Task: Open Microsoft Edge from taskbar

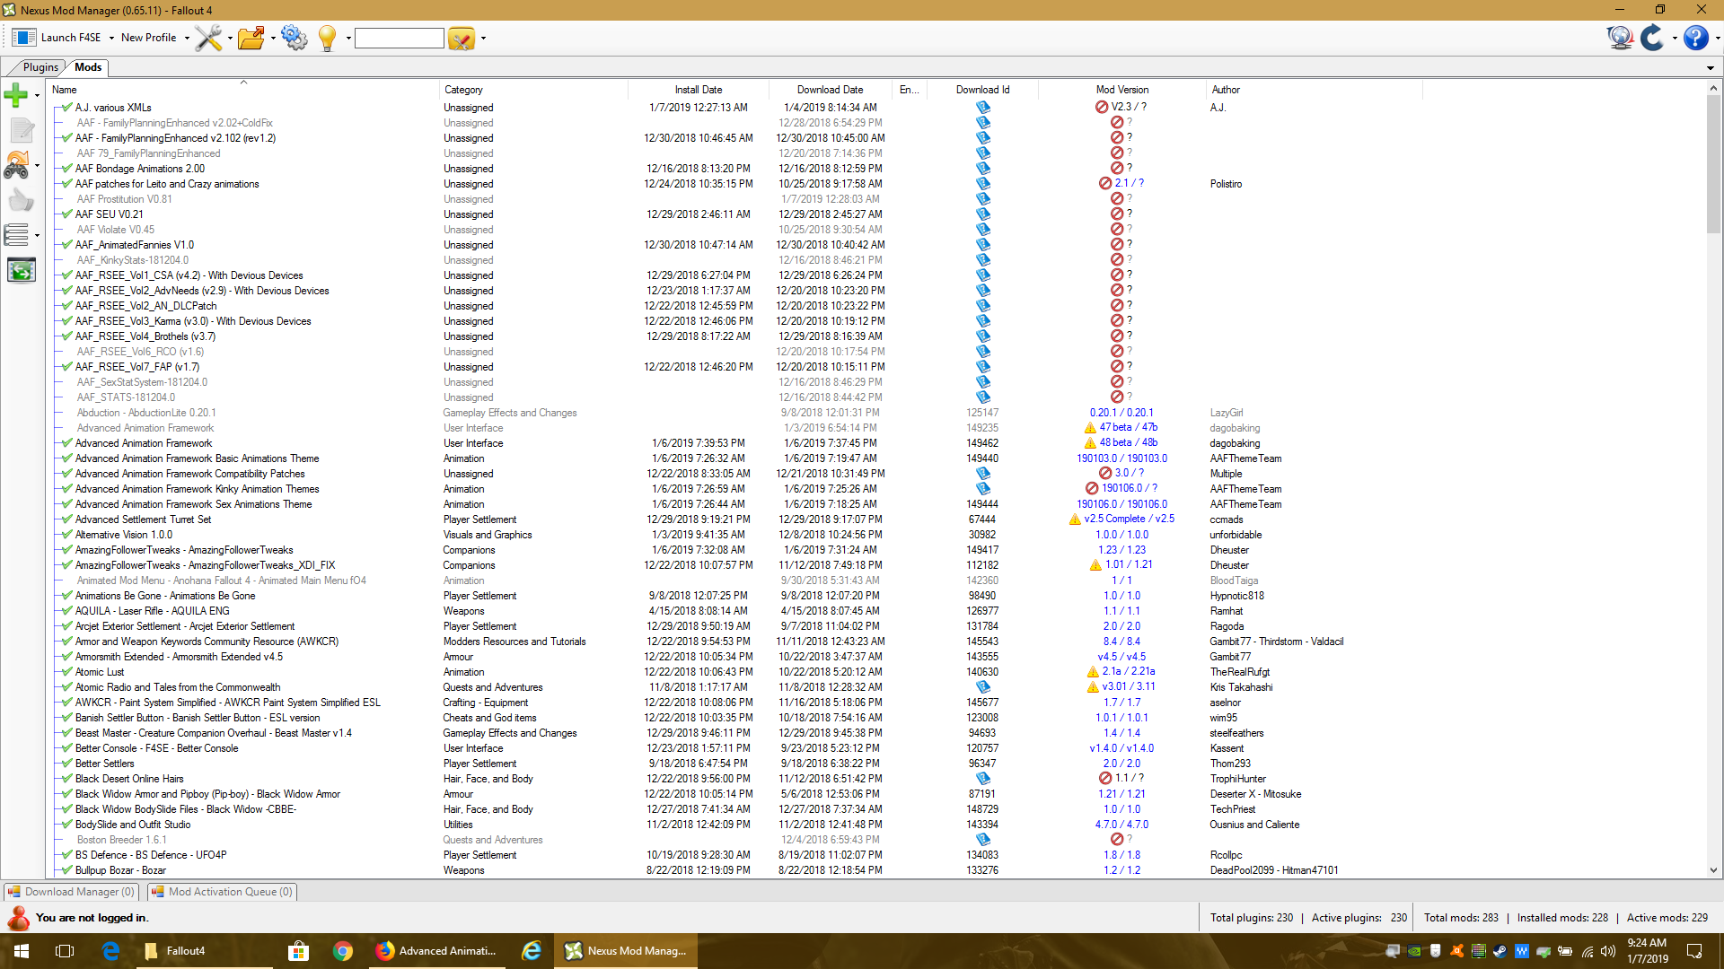Action: (111, 951)
